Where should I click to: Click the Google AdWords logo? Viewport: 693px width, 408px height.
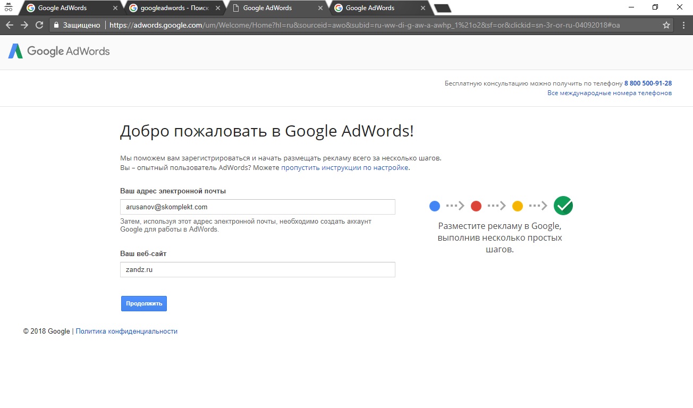(x=59, y=51)
